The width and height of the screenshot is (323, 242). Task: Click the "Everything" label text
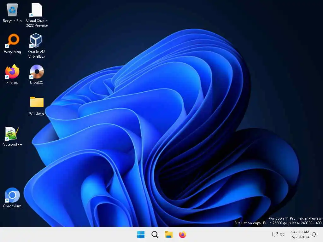(12, 52)
